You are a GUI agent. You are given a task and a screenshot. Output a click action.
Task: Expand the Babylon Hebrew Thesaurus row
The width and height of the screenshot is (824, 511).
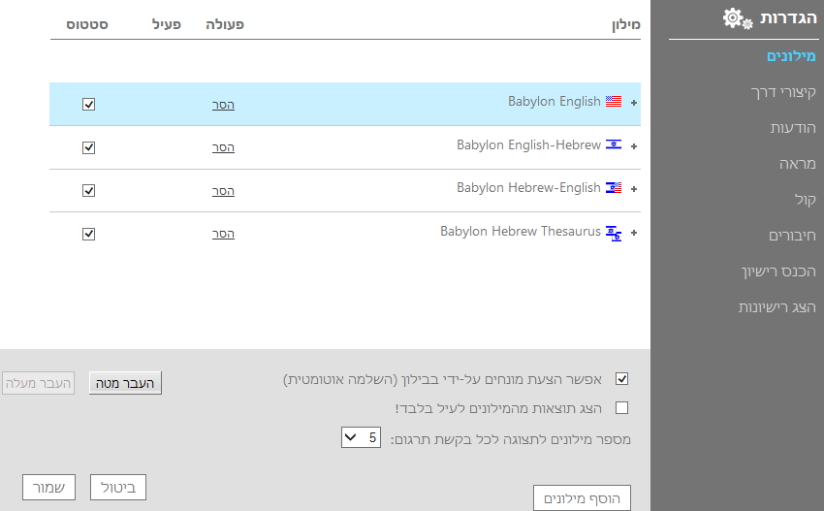tap(634, 233)
